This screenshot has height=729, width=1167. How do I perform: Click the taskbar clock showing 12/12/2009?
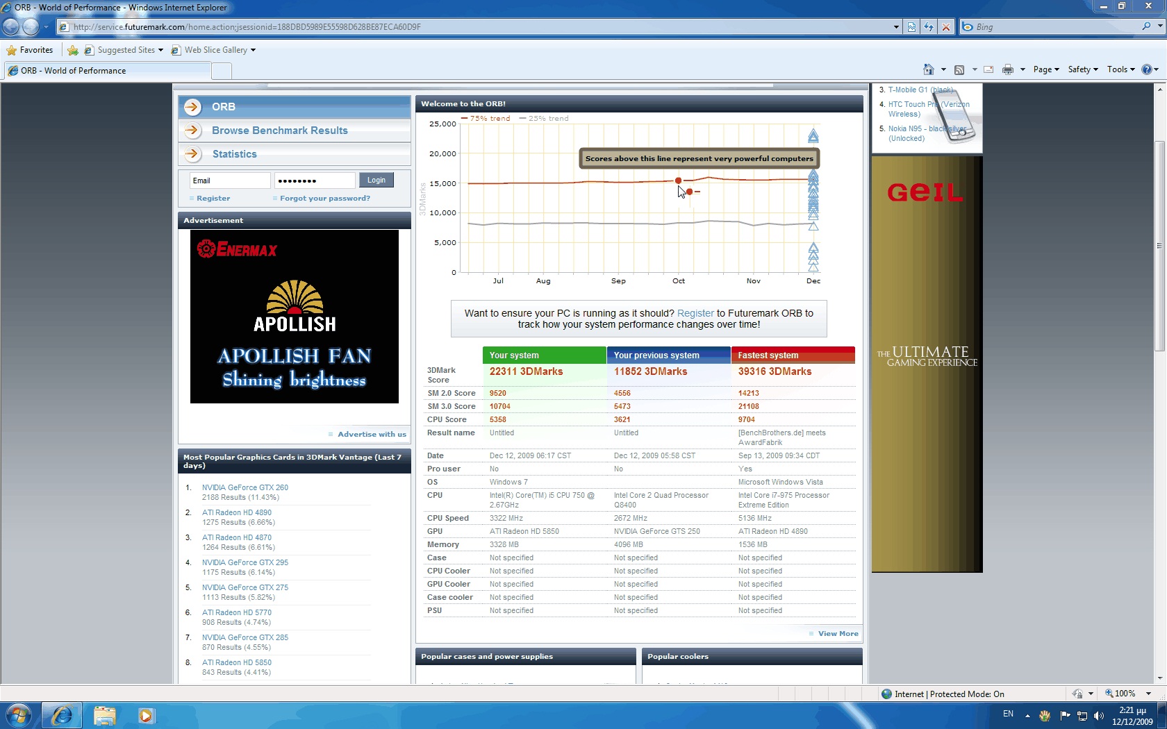[1132, 716]
